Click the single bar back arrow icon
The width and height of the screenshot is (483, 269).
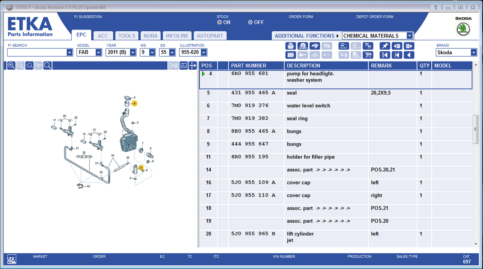pos(397,55)
